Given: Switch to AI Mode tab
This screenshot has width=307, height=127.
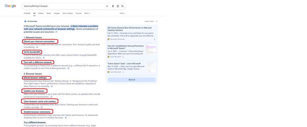Looking at the screenshot, I should pyautogui.click(x=27, y=13).
